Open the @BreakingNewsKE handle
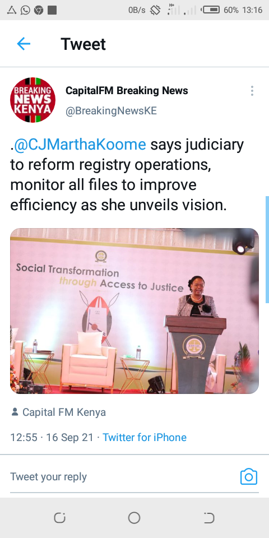This screenshot has width=269, height=538. [x=111, y=111]
